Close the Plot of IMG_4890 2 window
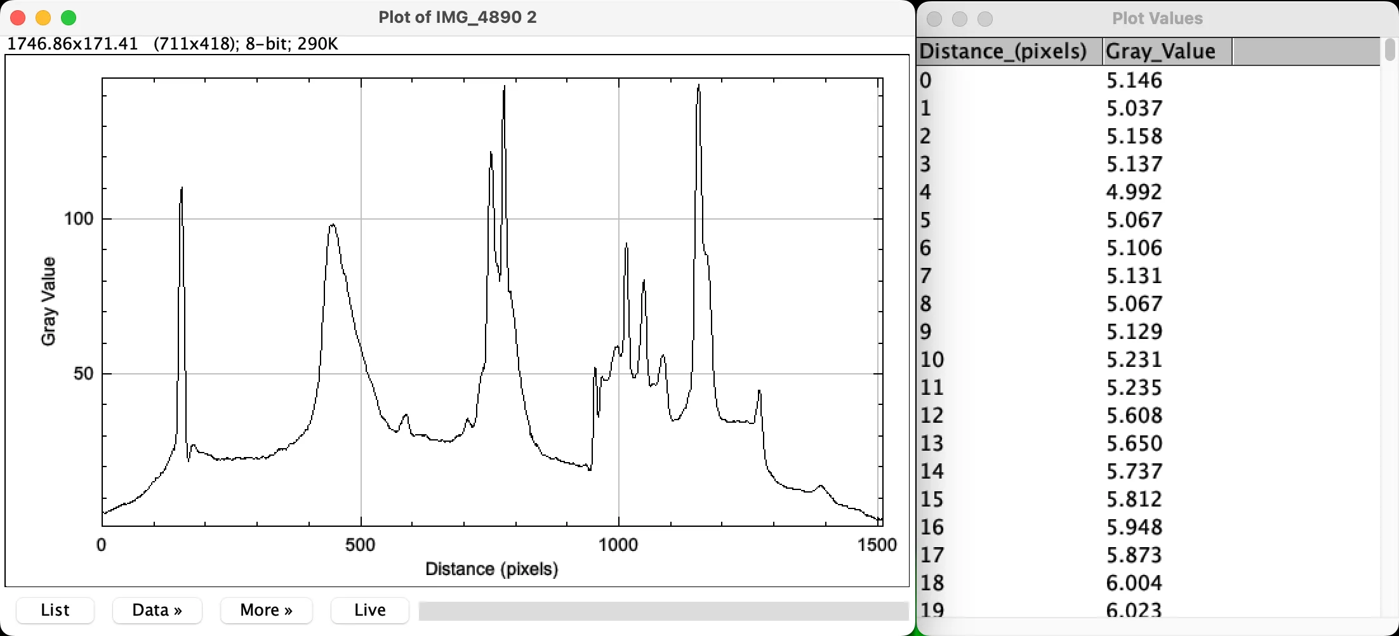This screenshot has height=636, width=1399. [18, 18]
